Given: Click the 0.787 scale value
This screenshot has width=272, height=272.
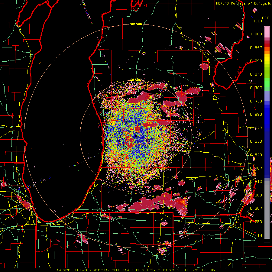Looking at the screenshot, I should coord(256,88).
